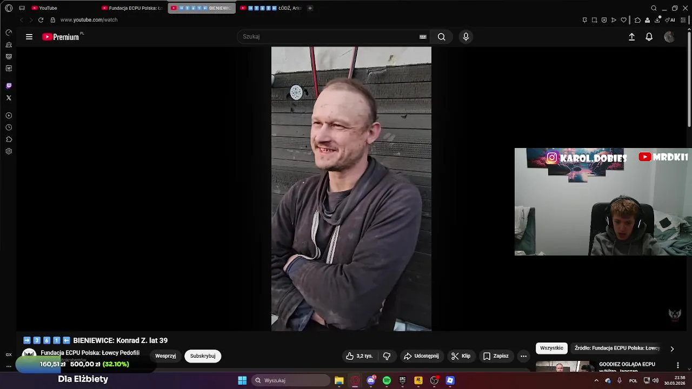
Task: Open Twitch in the sidebar
Action: point(9,86)
